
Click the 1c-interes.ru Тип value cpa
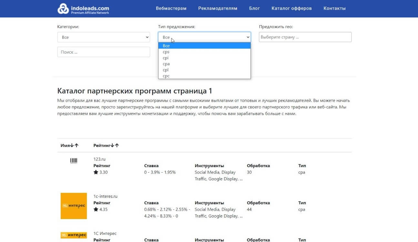tap(302, 209)
